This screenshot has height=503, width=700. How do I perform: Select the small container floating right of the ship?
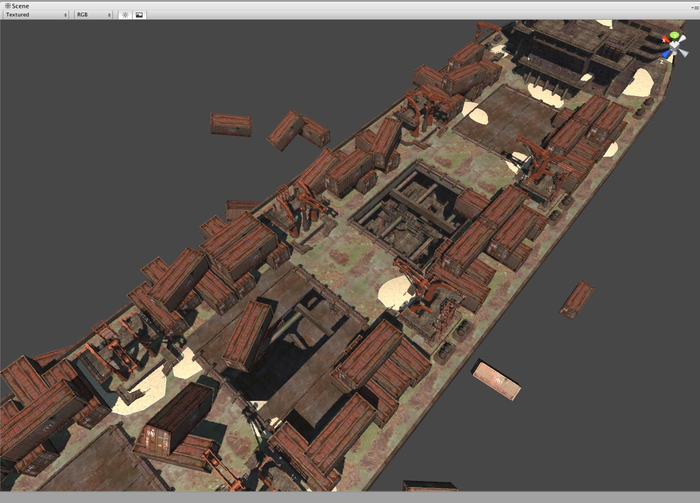577,299
